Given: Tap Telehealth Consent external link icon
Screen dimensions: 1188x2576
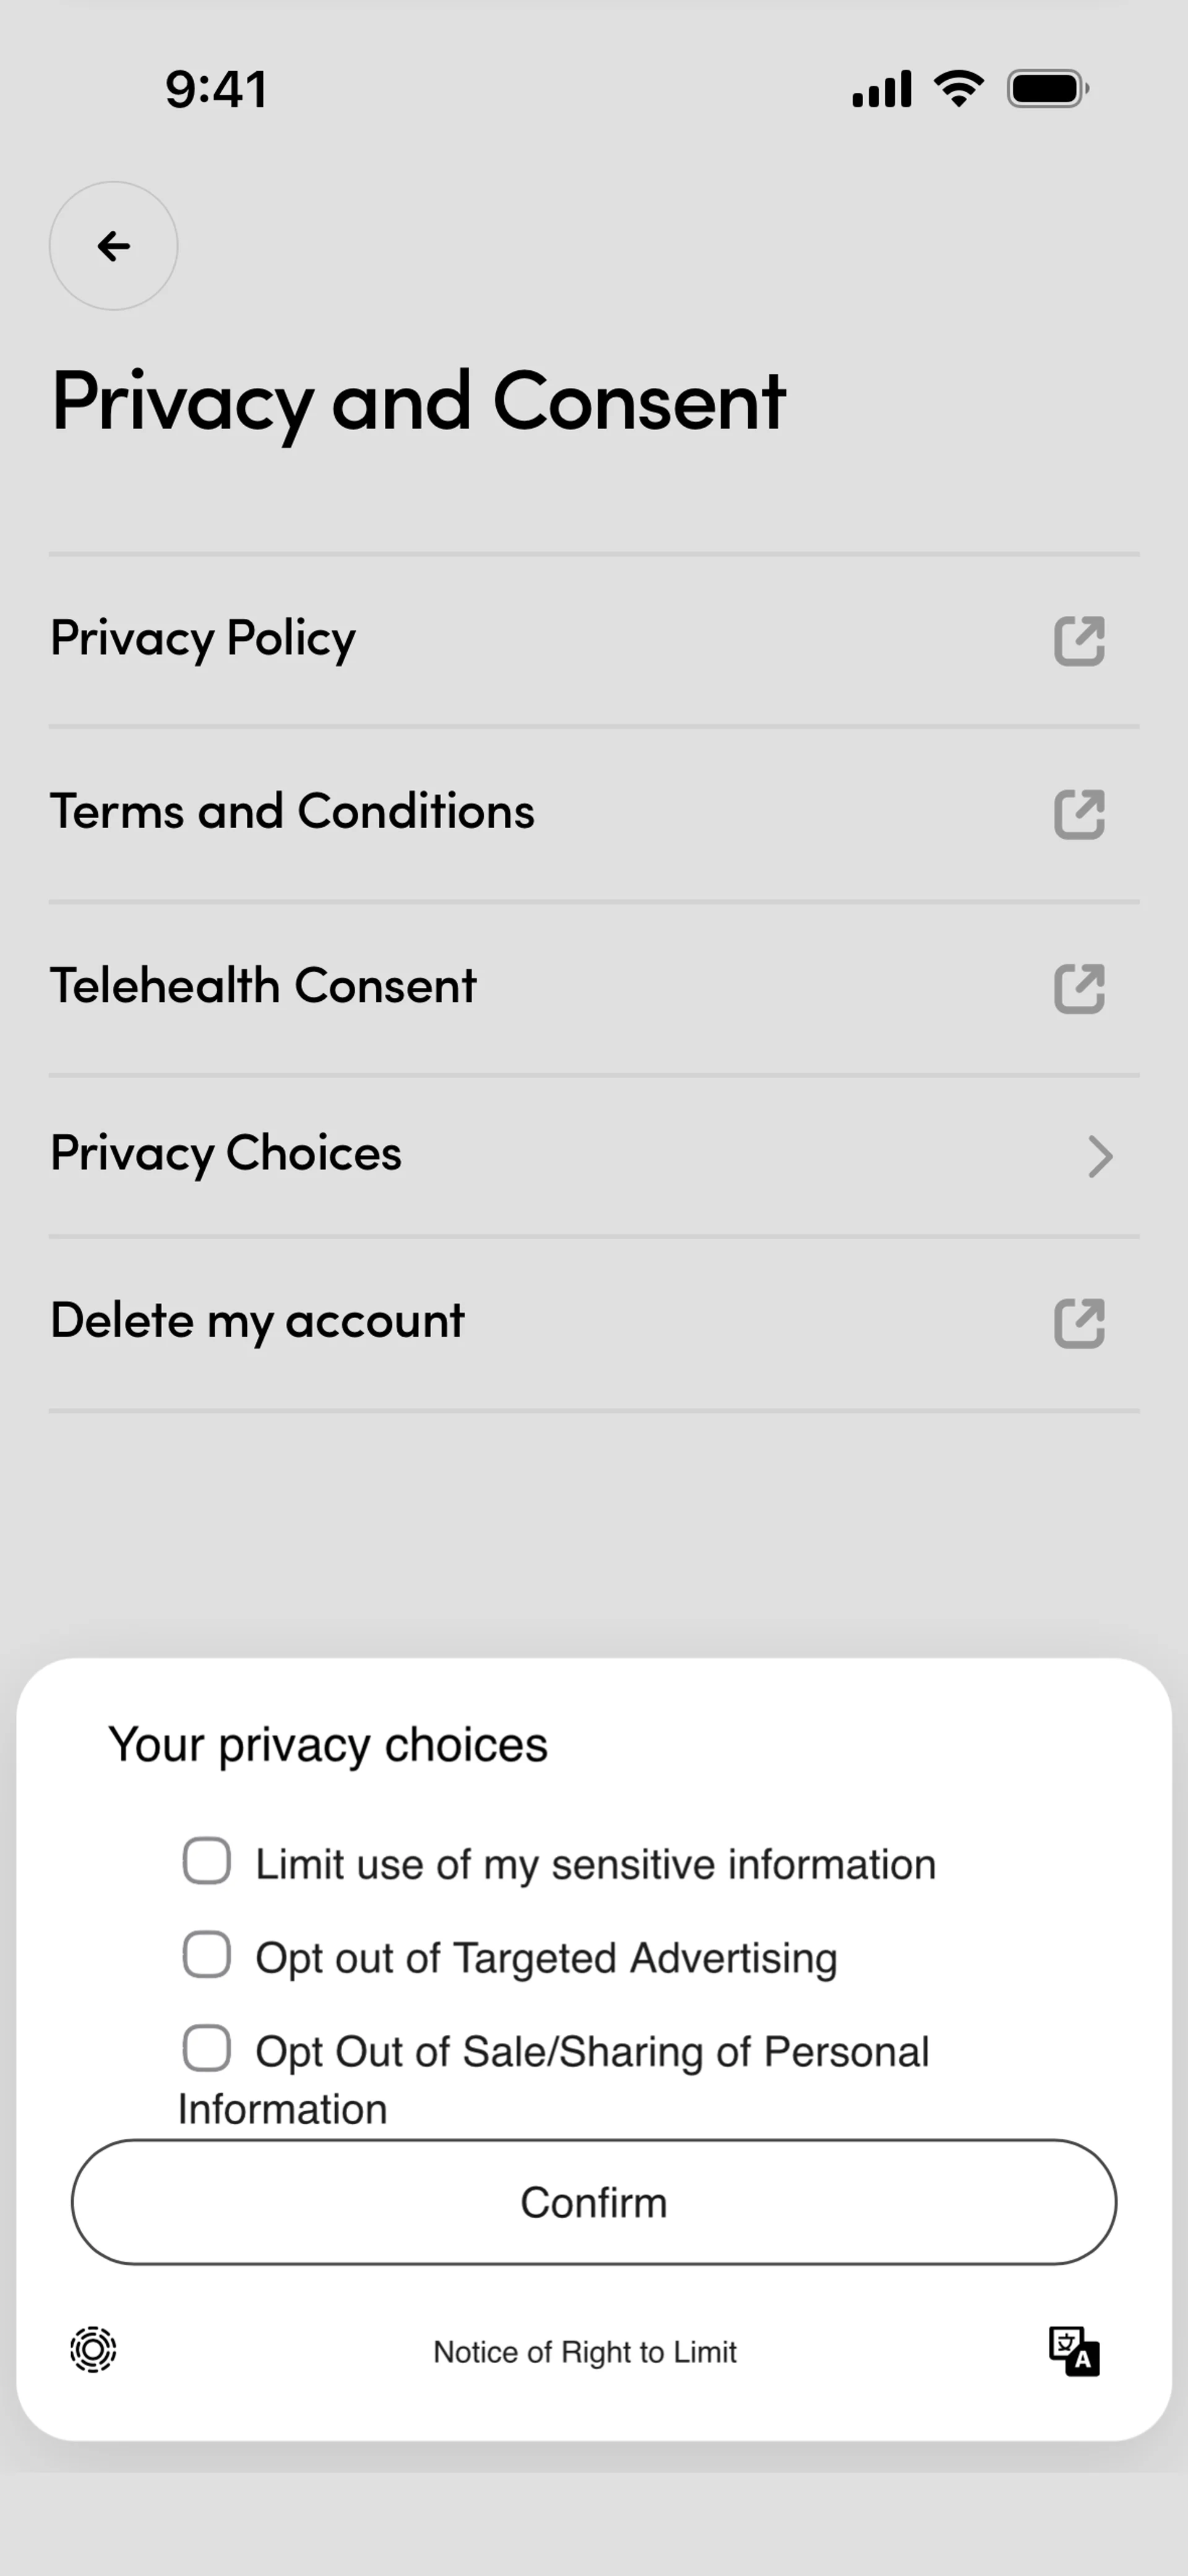Looking at the screenshot, I should (1079, 989).
